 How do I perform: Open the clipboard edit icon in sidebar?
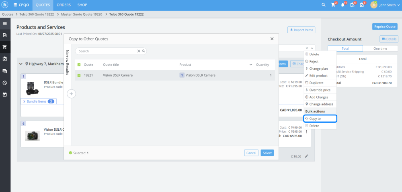pos(4,59)
